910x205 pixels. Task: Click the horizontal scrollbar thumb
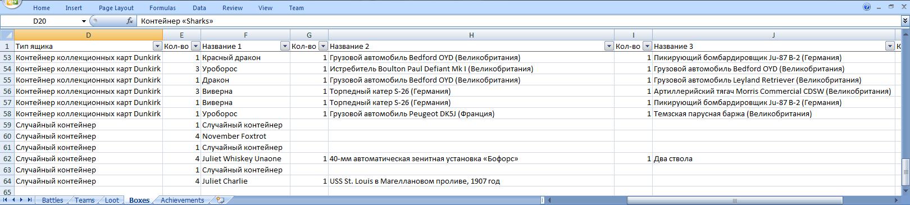[735, 200]
